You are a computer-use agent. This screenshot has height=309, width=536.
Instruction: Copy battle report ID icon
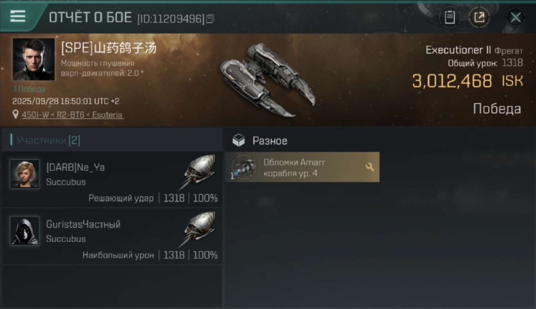(210, 19)
